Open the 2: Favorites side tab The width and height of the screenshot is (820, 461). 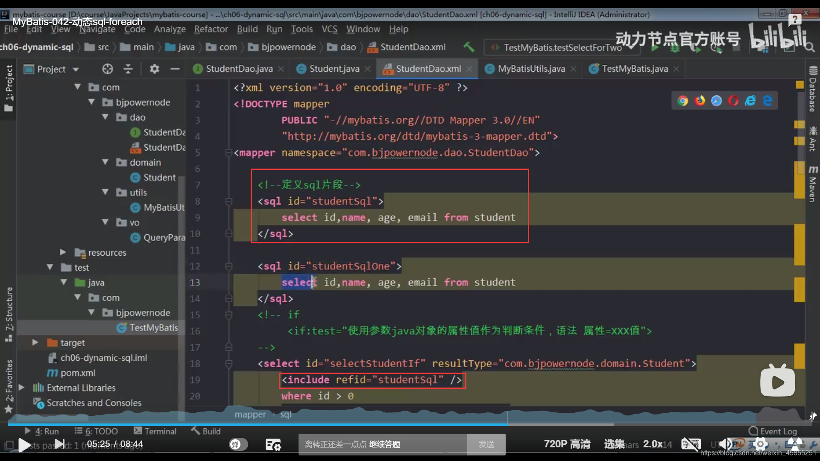tap(9, 386)
